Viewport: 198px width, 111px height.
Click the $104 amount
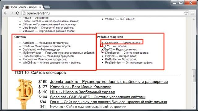43,97
